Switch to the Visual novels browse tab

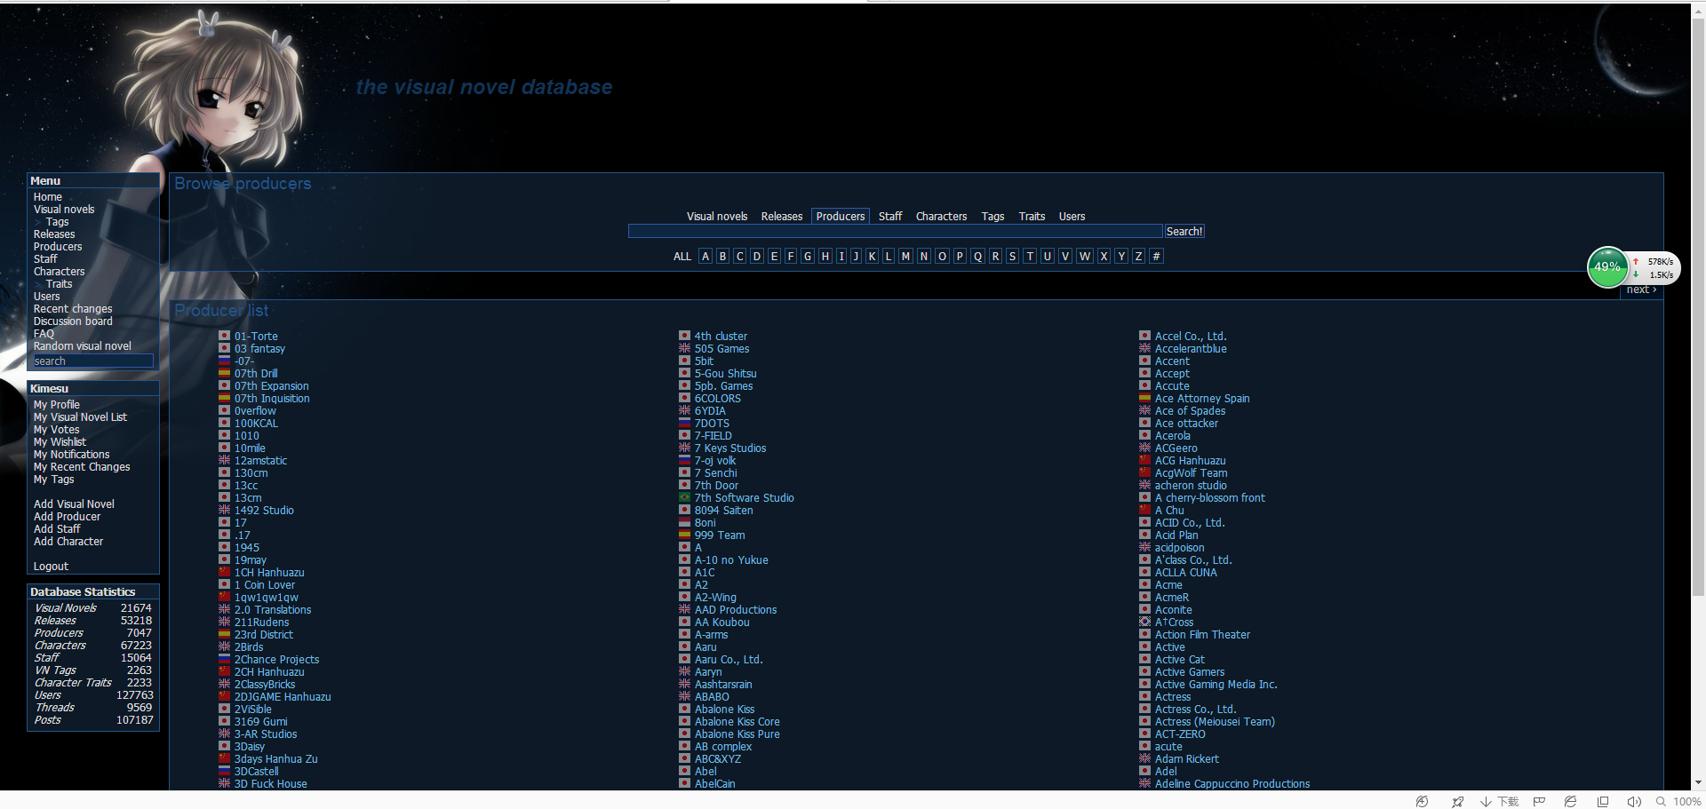pyautogui.click(x=717, y=216)
